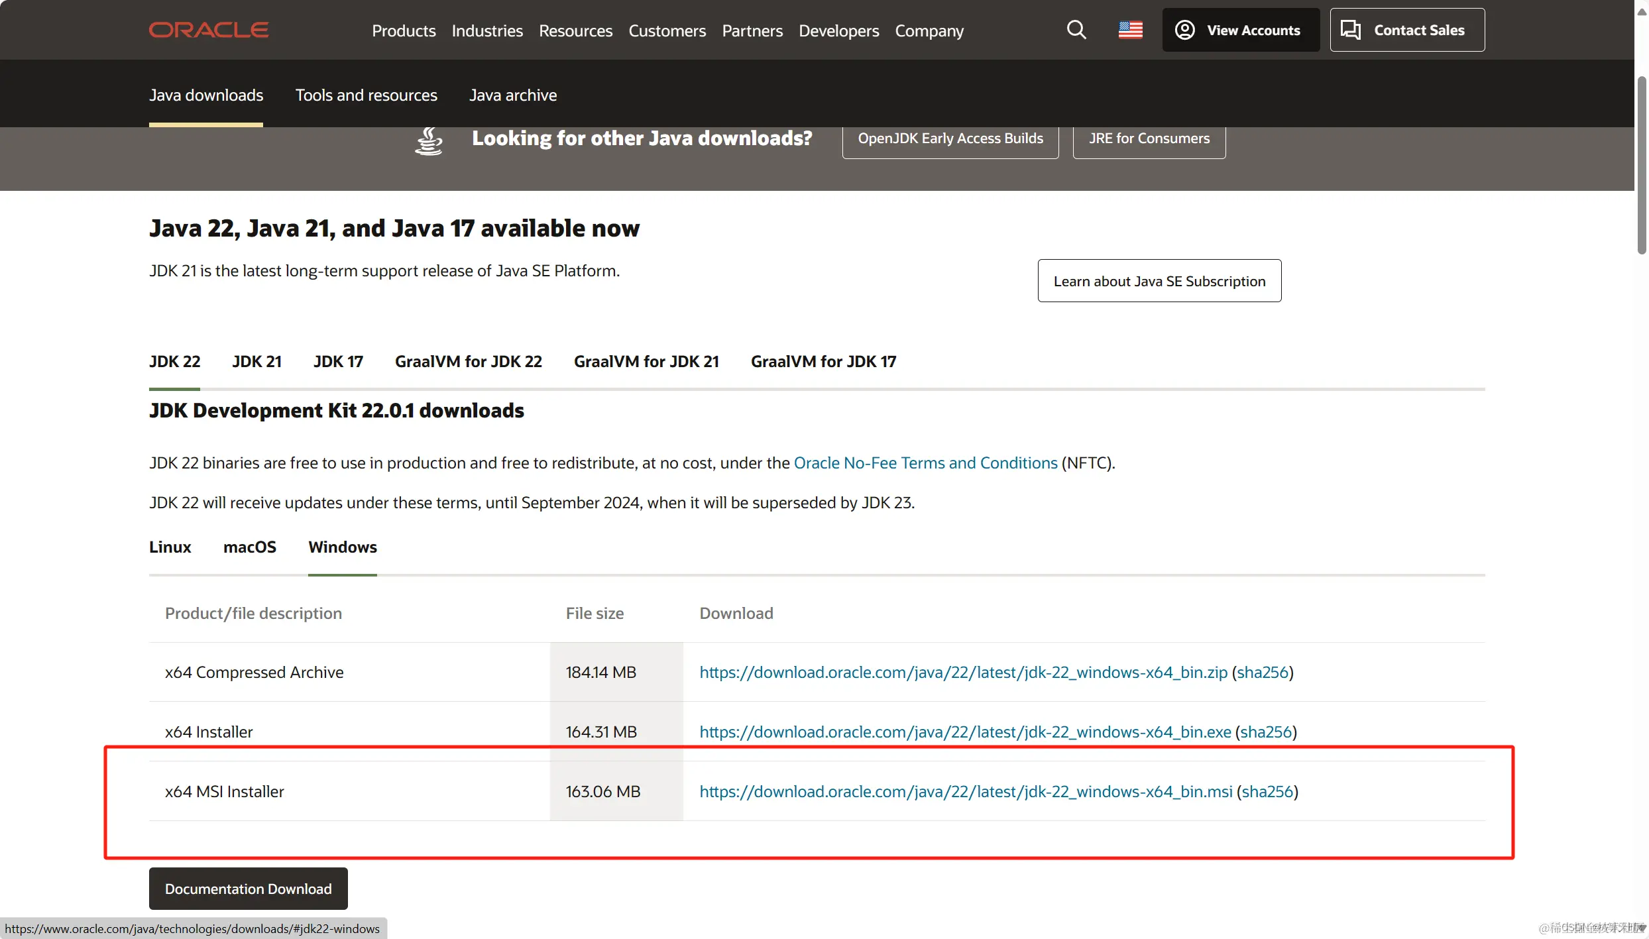Switch to Tools and resources tab
Screen dimensions: 1649x939
(x=367, y=95)
